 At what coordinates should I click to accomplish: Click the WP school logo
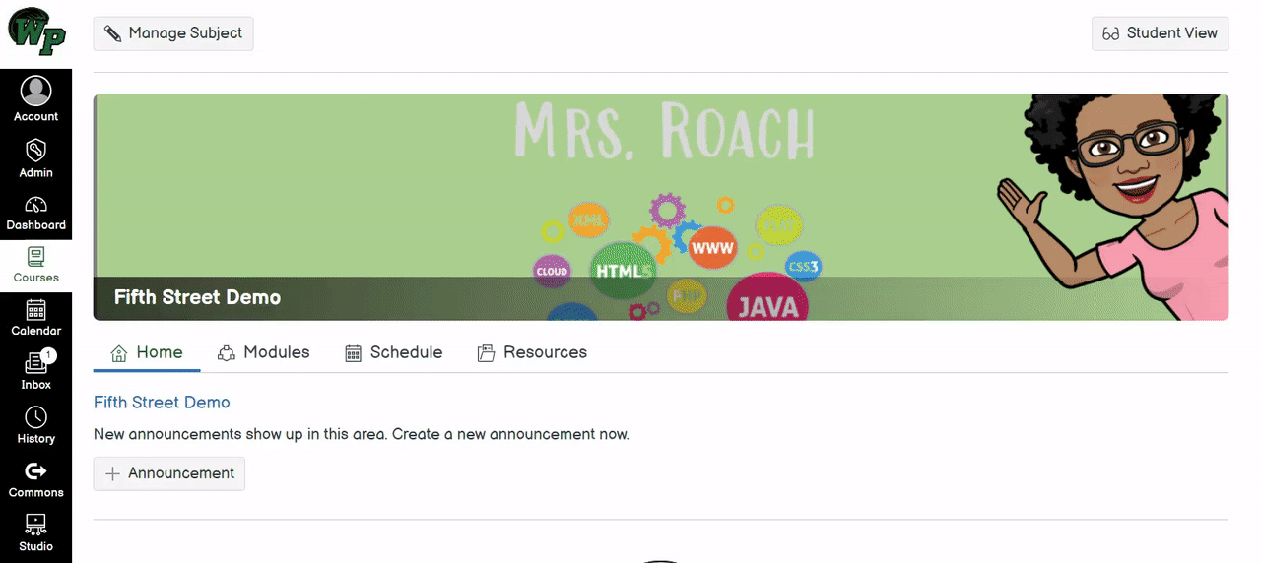click(x=36, y=32)
